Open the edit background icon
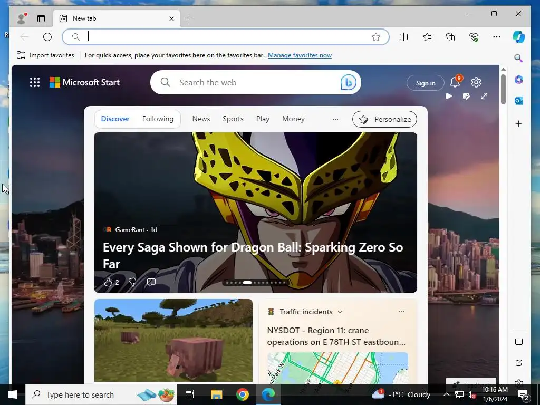The image size is (540, 405). coord(466,96)
